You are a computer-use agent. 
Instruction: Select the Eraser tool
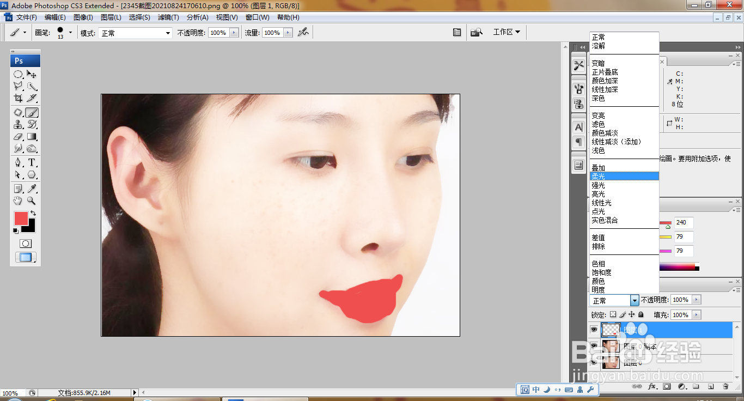point(18,137)
